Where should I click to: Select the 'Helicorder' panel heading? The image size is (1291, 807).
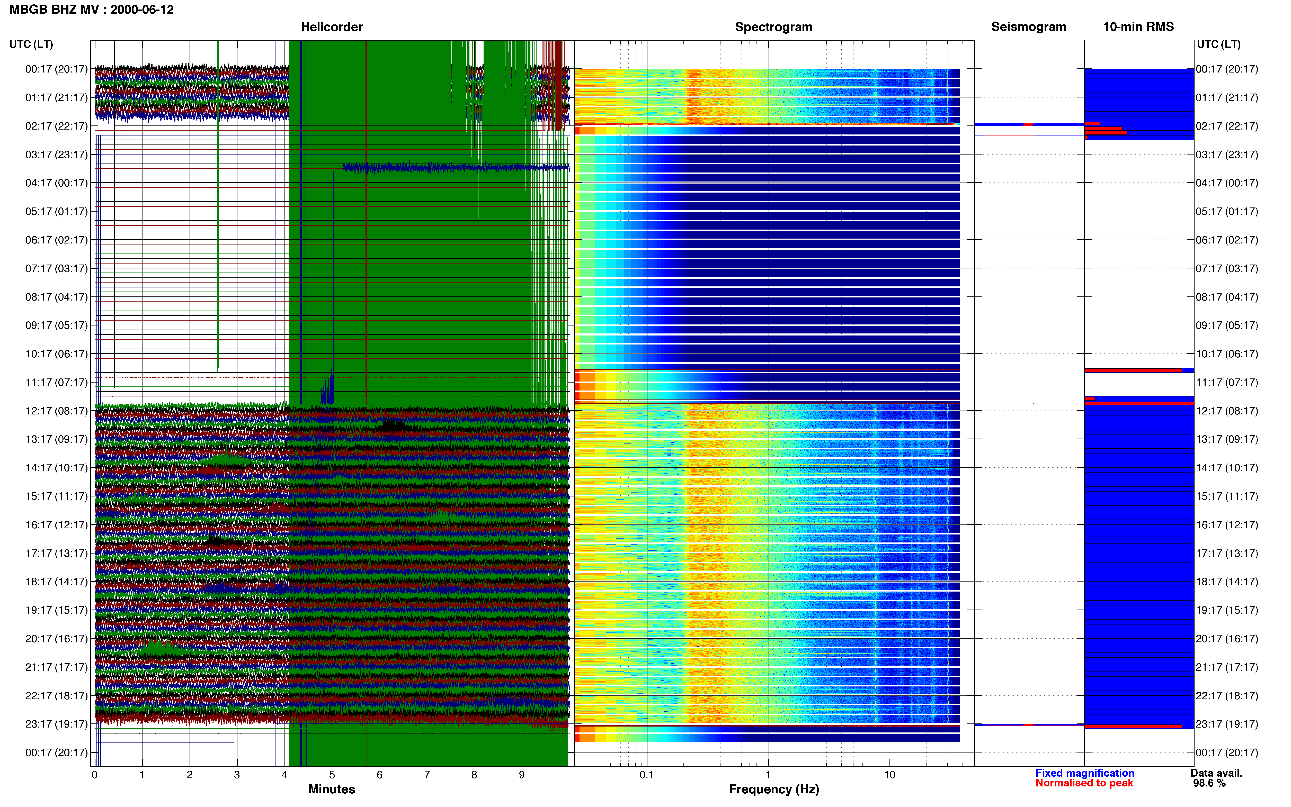point(332,27)
